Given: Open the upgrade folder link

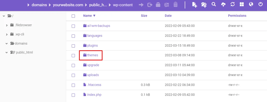Looking at the screenshot, I should (x=93, y=65).
